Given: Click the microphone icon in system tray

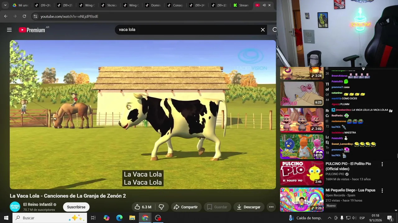Looking at the screenshot, I should click(342, 218).
